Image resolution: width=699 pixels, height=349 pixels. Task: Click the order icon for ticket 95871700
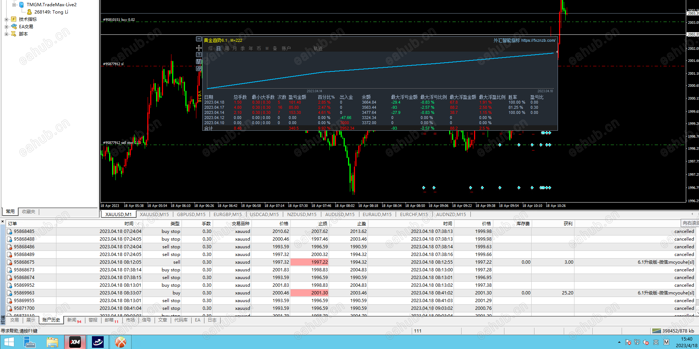pos(10,308)
